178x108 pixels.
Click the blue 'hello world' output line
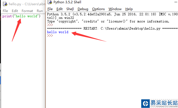tap(58, 32)
